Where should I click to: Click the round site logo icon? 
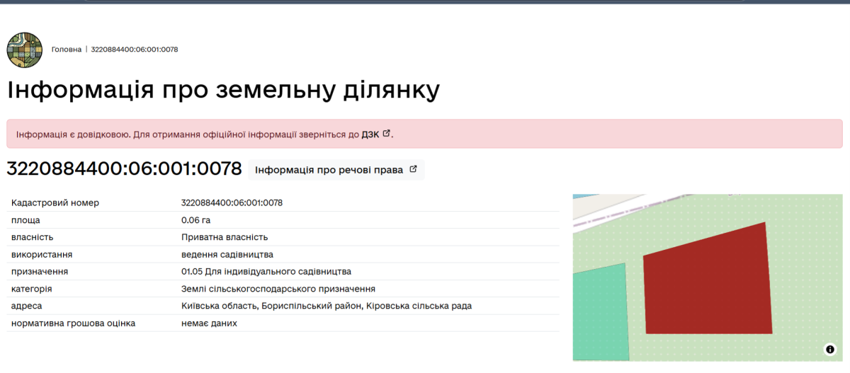pyautogui.click(x=25, y=50)
